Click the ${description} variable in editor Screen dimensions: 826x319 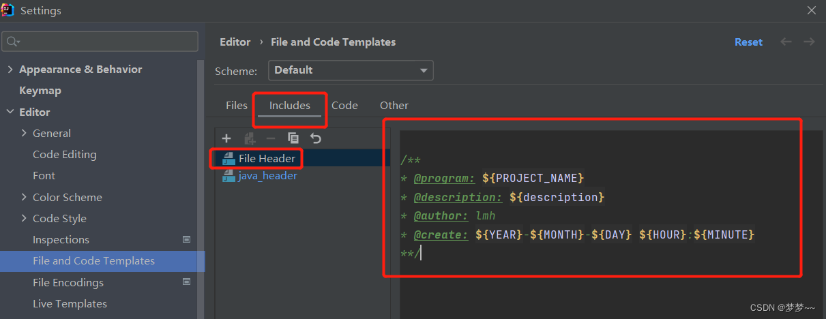pyautogui.click(x=557, y=197)
